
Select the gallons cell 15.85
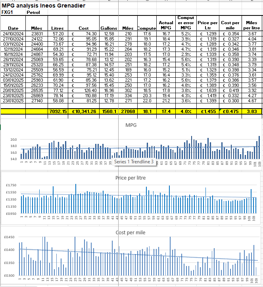pyautogui.click(x=109, y=39)
